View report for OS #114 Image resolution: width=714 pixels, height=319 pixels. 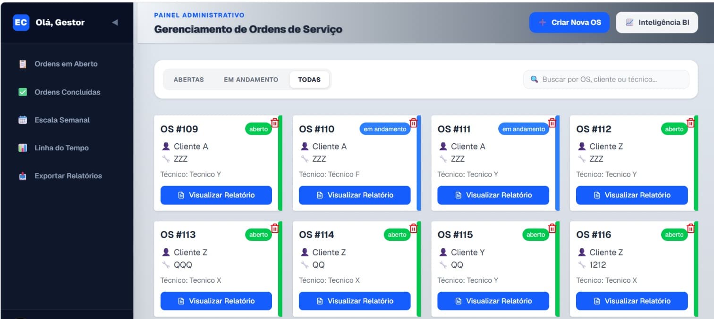point(355,301)
